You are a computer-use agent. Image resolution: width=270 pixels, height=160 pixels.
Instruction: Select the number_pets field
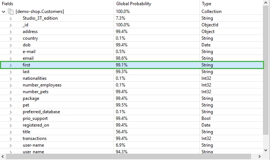coord(35,92)
